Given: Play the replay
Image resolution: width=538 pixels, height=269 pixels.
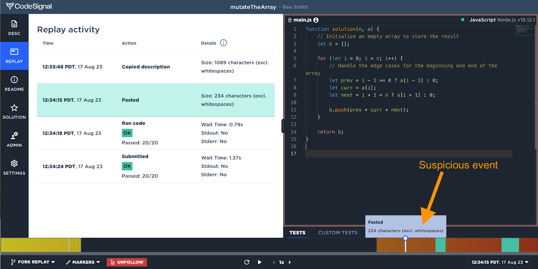Looking at the screenshot, I should pos(259,262).
